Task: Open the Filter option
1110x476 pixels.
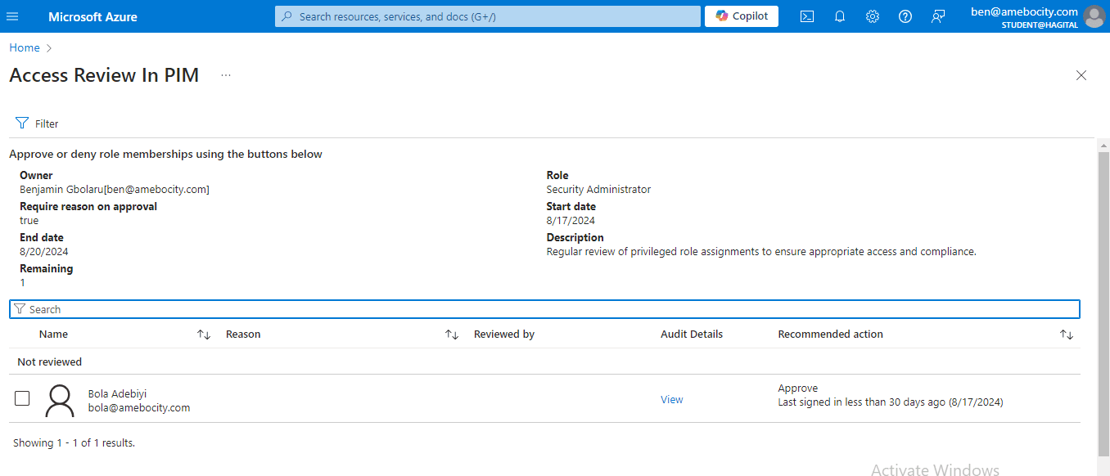Action: (x=38, y=123)
